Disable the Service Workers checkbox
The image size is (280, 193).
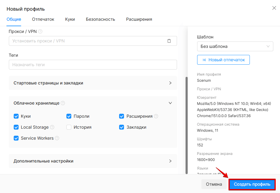tap(16, 138)
